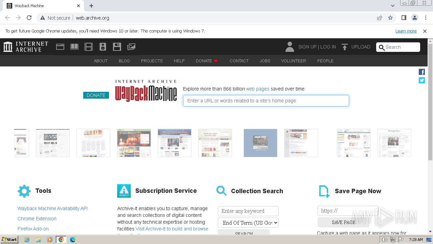Click the teal DONATE button
This screenshot has height=244, width=433.
[x=96, y=95]
